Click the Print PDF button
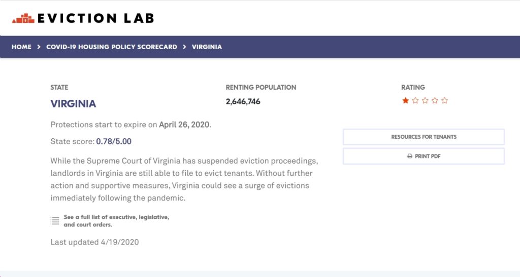 click(424, 156)
